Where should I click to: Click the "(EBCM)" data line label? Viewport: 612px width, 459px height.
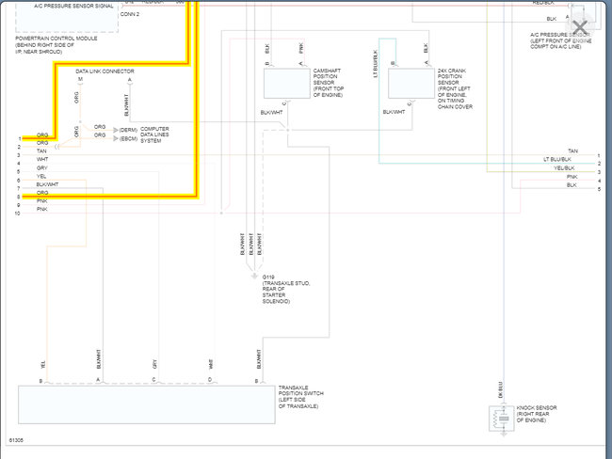(x=128, y=139)
